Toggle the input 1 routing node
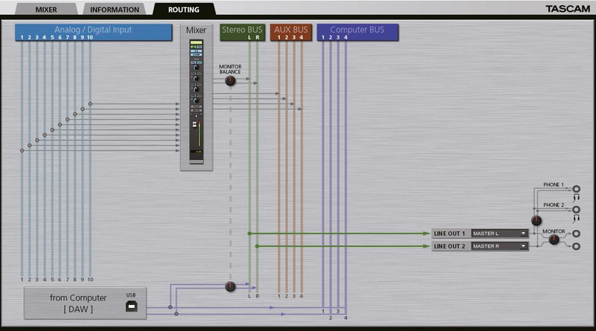The width and height of the screenshot is (596, 331). click(22, 151)
